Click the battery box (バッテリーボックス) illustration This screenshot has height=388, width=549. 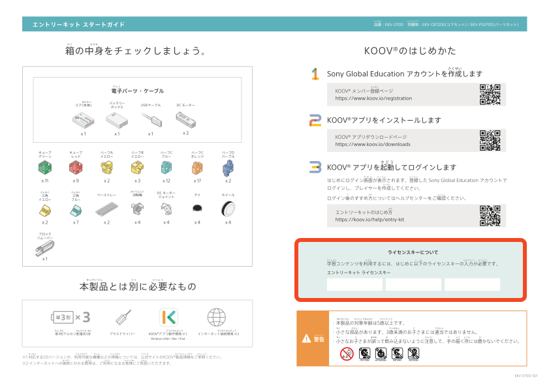tap(117, 121)
